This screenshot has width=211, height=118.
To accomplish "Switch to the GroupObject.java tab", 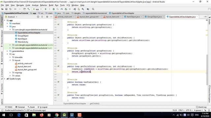I will click(154, 17).
